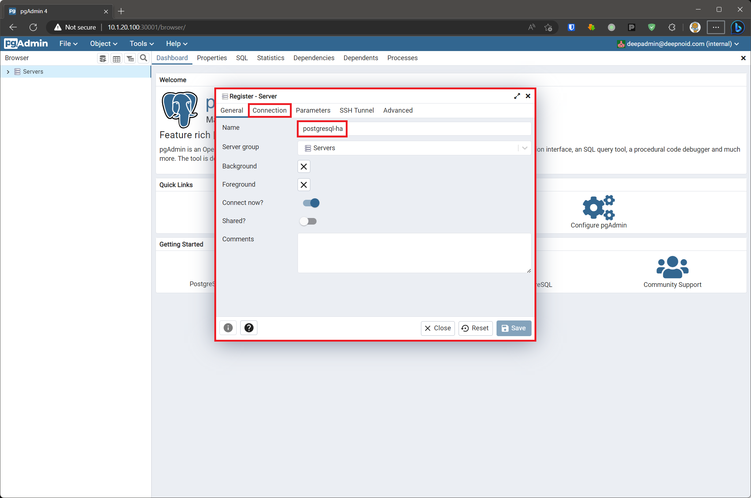Switch to the Parameters tab
Screen dimensions: 751x498
click(x=313, y=110)
